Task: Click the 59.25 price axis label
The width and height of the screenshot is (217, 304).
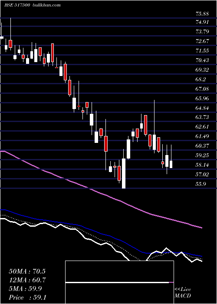Action: (202, 155)
